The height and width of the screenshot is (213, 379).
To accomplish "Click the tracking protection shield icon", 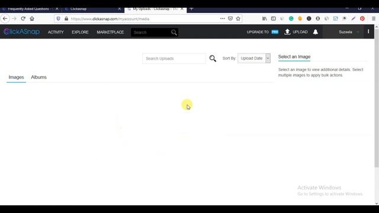I will coord(58,18).
